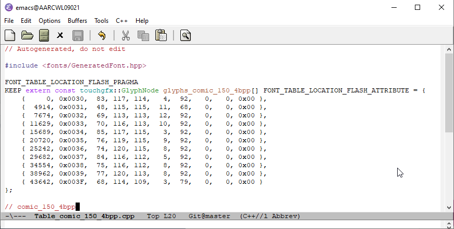Click the value 4914 in the table
This screenshot has width=454, height=229.
click(42, 107)
